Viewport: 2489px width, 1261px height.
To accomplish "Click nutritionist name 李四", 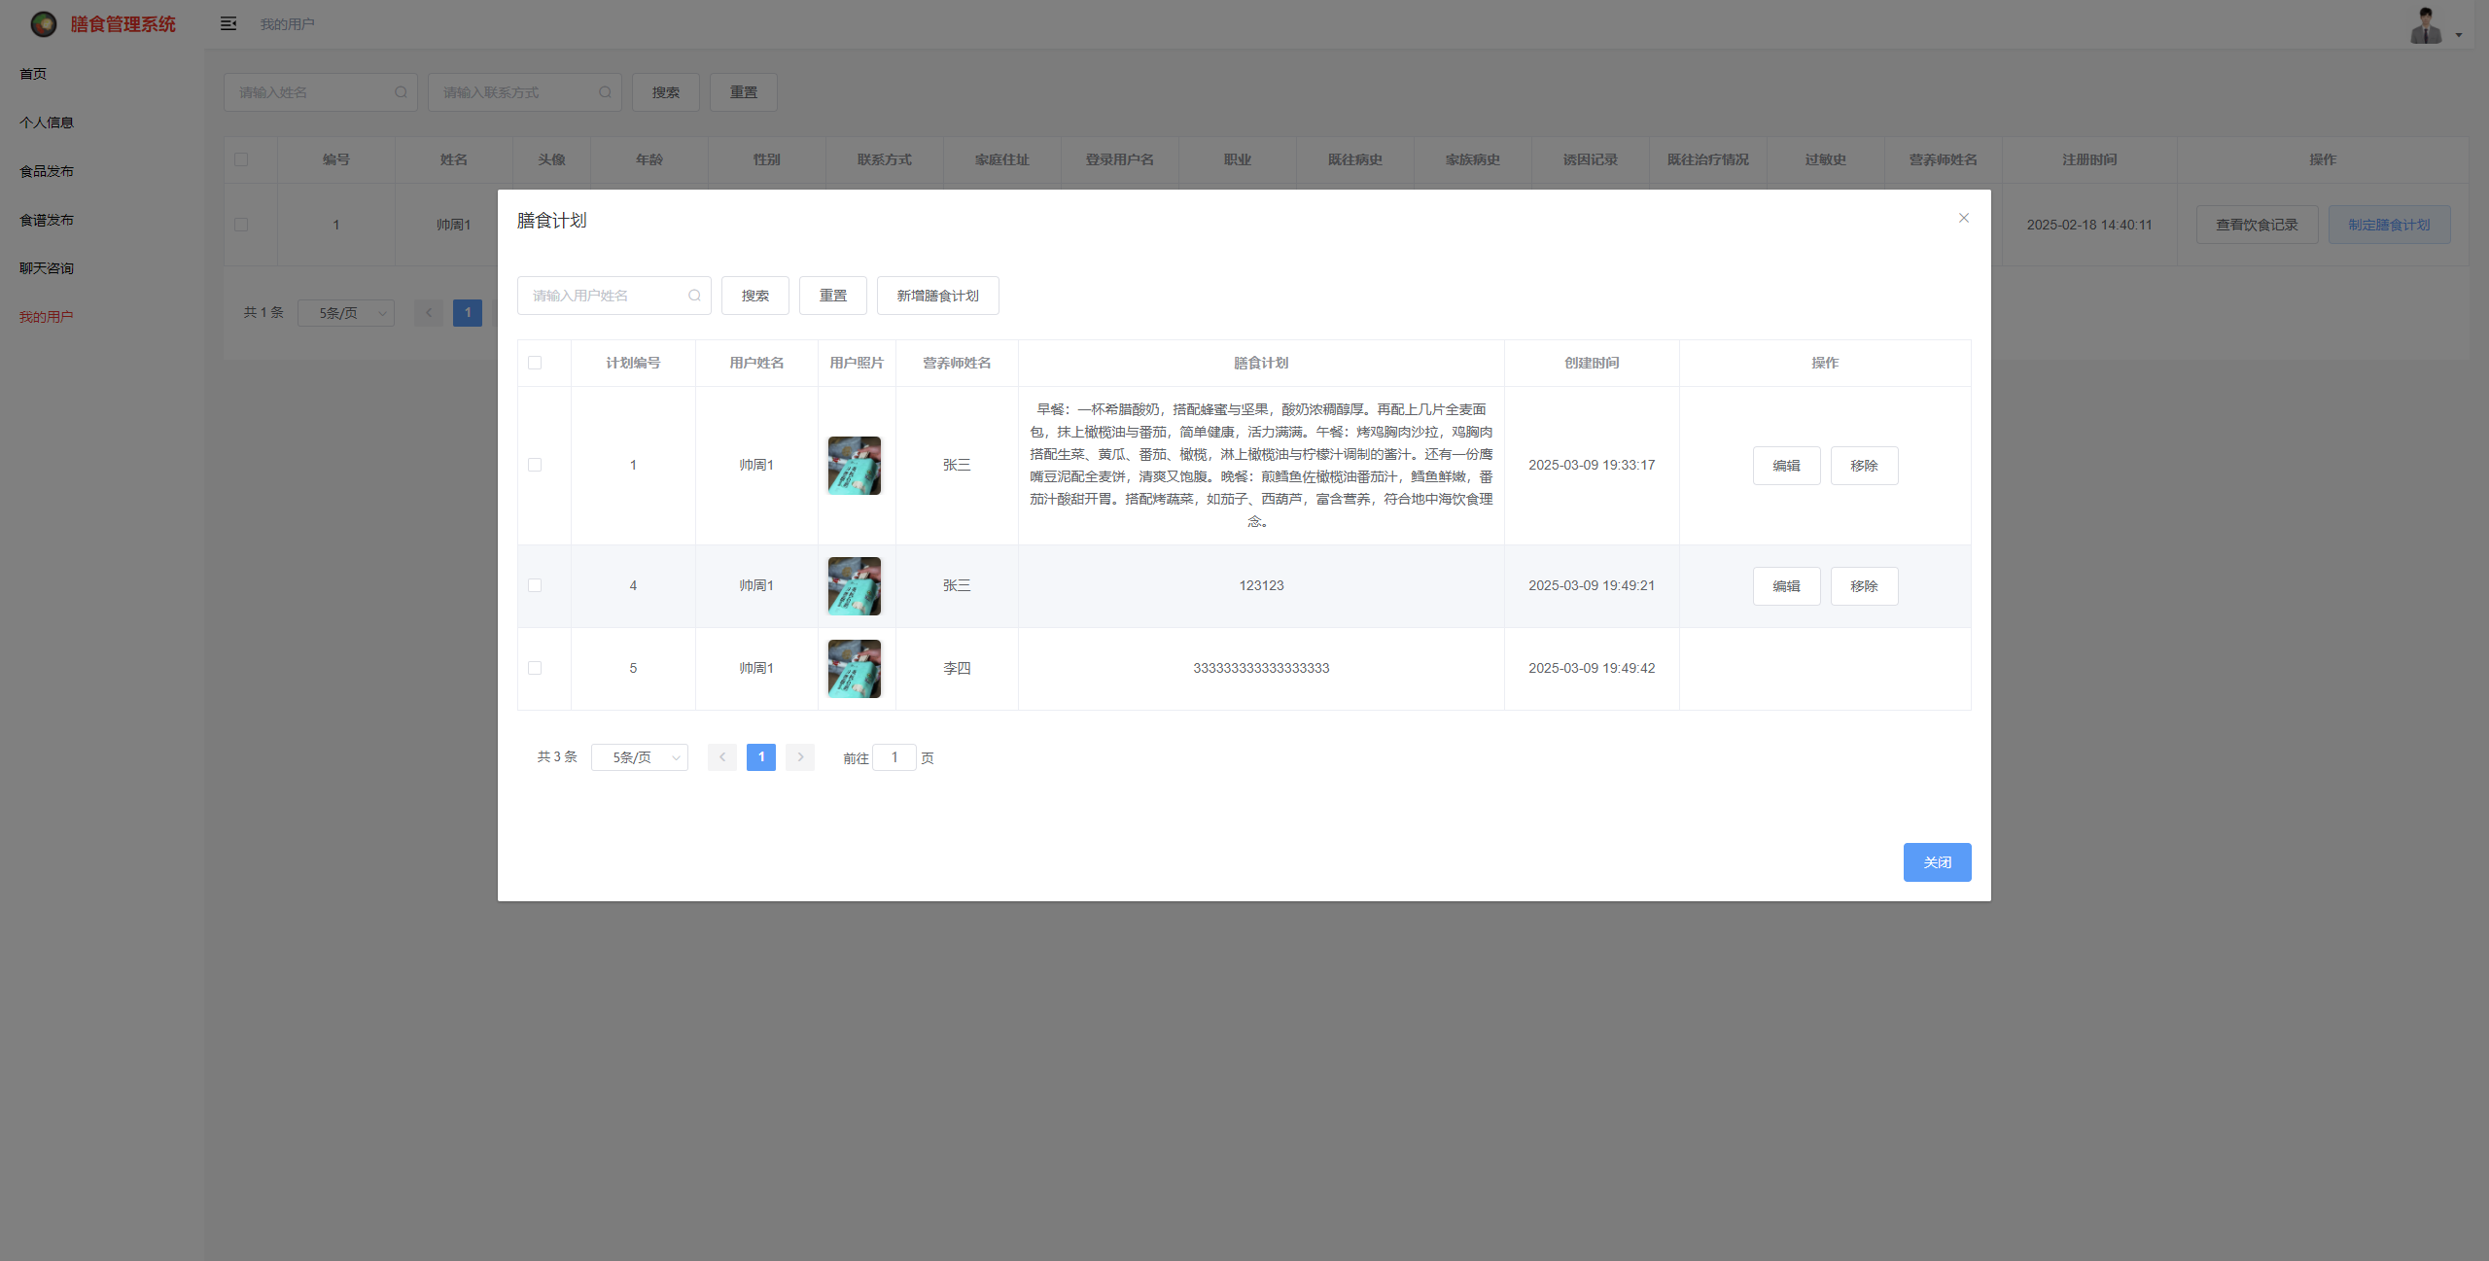I will (x=957, y=668).
